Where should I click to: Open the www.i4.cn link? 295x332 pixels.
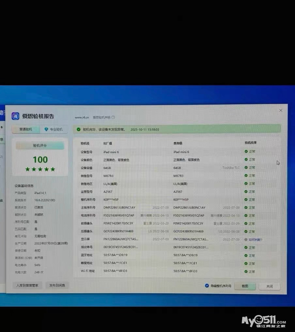click(x=82, y=117)
